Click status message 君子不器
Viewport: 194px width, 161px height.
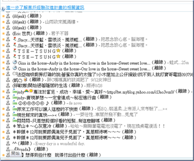59,33
